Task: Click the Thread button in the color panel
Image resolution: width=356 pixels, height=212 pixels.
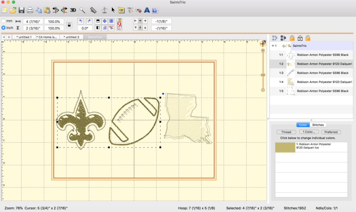Action: click(286, 132)
